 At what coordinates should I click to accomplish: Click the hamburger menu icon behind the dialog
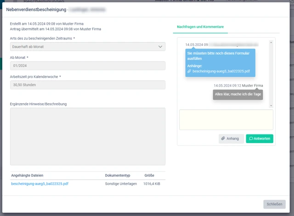pyautogui.click(x=15, y=2)
